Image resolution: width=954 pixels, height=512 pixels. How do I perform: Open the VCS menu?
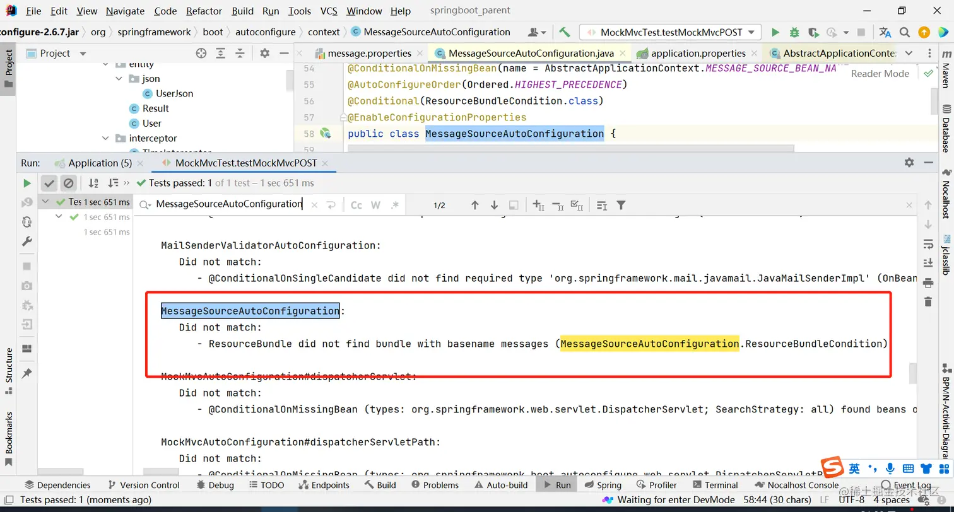tap(329, 11)
